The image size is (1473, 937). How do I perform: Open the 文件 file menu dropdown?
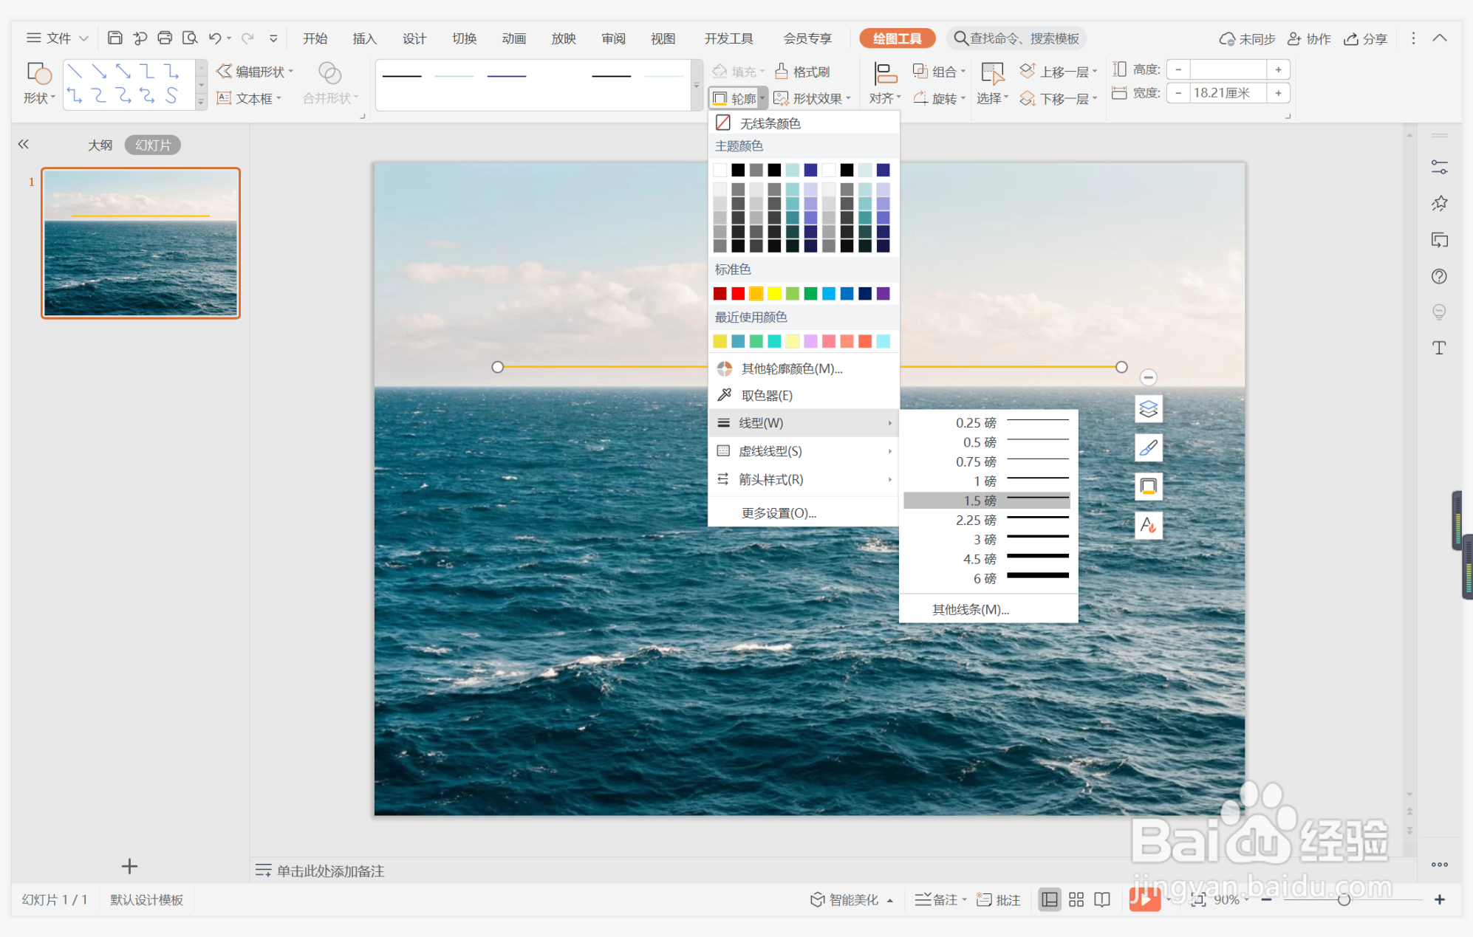(x=58, y=38)
